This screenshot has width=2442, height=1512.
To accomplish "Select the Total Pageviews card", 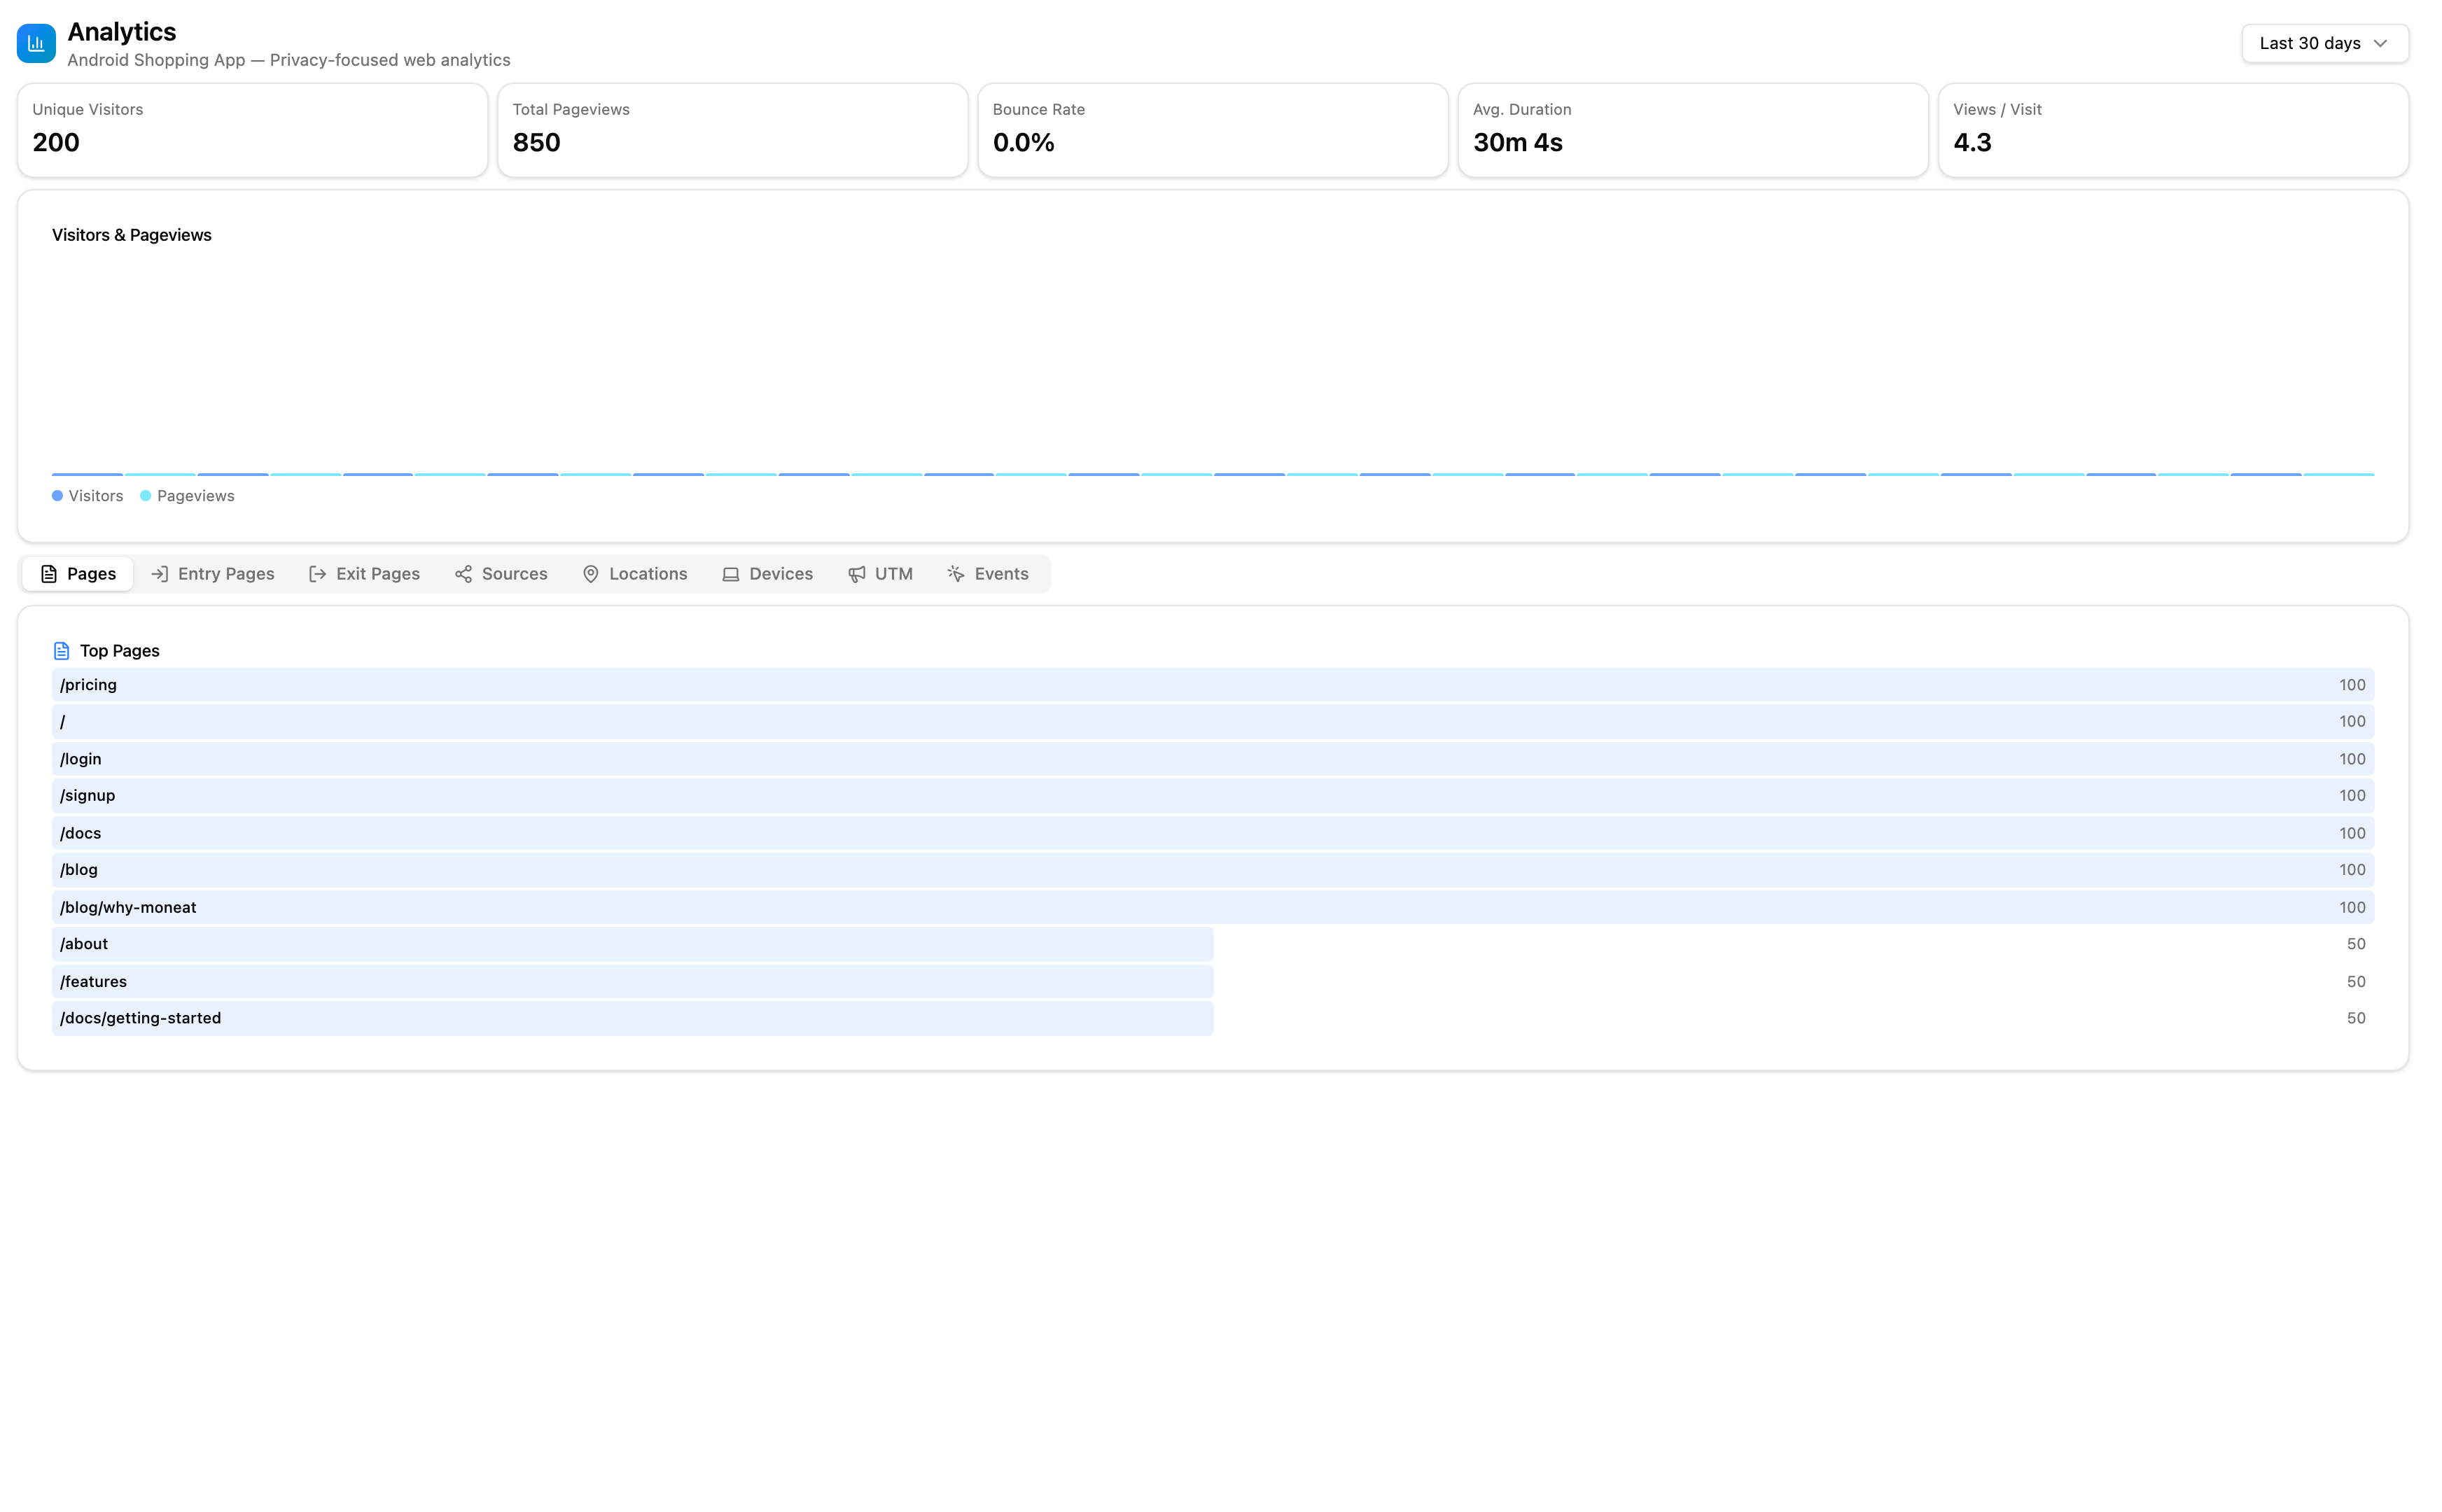I will 732,130.
